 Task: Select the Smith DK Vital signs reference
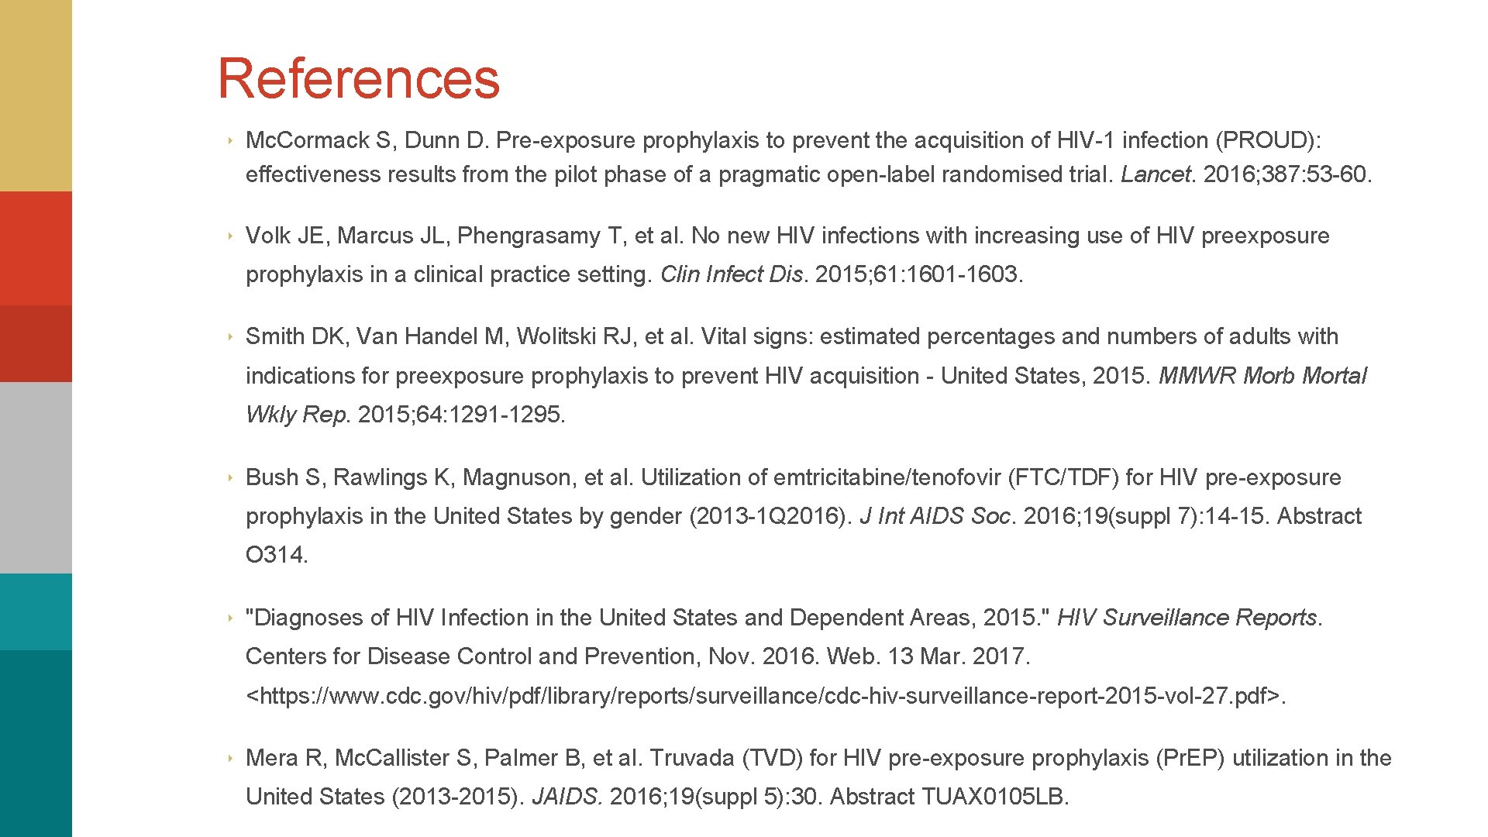806,375
